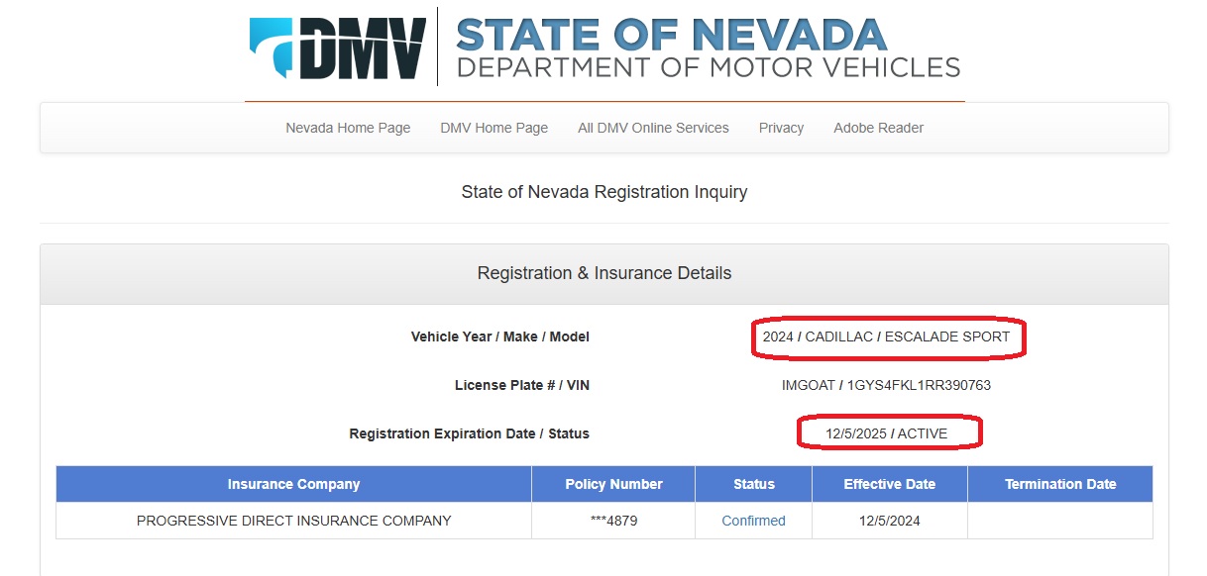Click the Policy Number column header
The height and width of the screenshot is (576, 1207).
(613, 484)
